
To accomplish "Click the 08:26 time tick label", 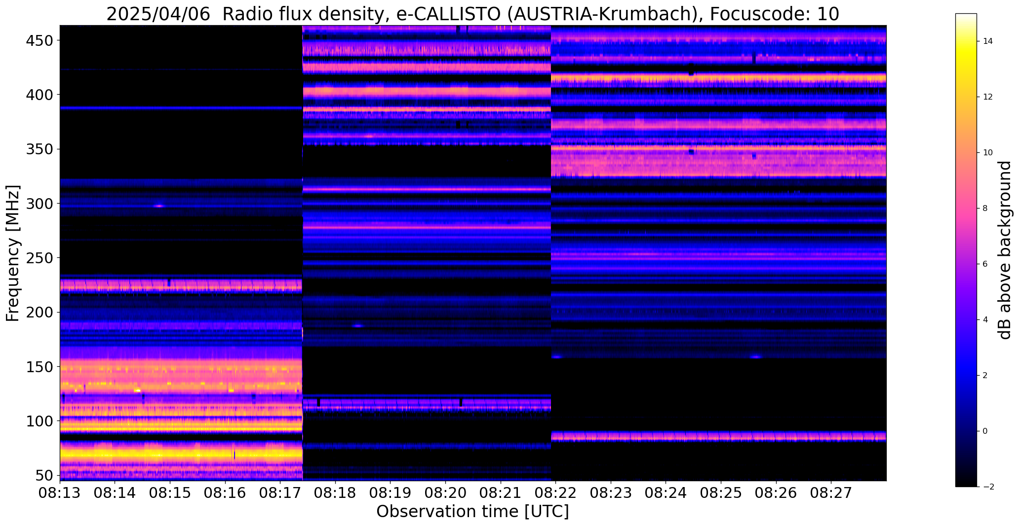I will [776, 493].
